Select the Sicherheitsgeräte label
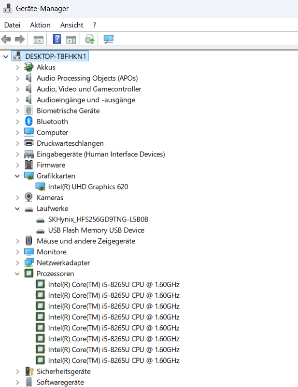Screen dimensions: 298x387 (63, 372)
